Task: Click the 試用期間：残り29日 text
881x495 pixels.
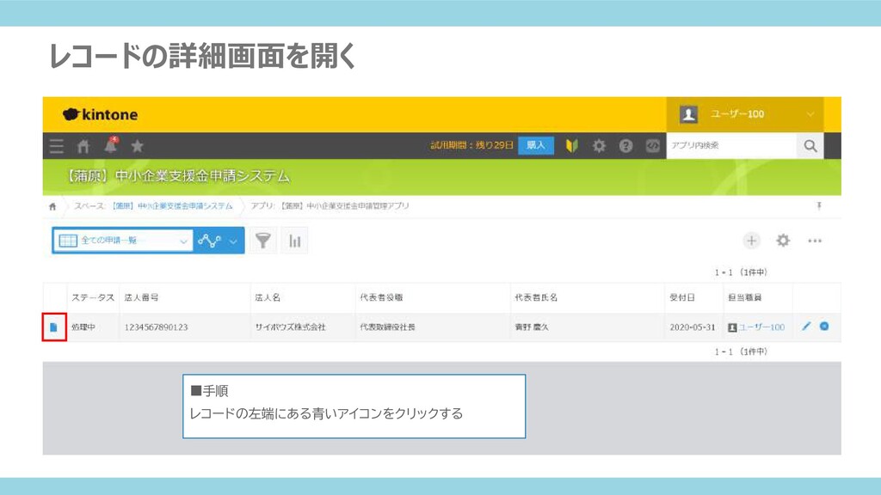Action: point(472,145)
